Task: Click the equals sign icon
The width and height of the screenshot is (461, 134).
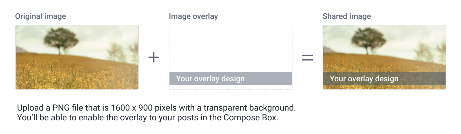Action: pyautogui.click(x=307, y=58)
